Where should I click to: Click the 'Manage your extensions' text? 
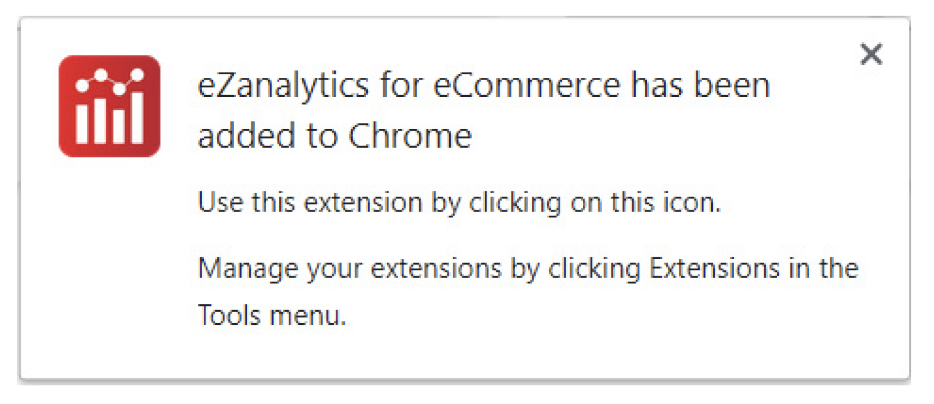pyautogui.click(x=349, y=269)
